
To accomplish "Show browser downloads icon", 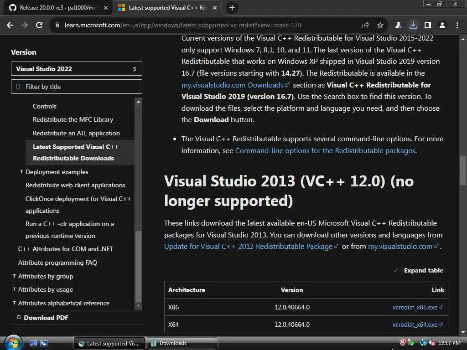I will [413, 26].
